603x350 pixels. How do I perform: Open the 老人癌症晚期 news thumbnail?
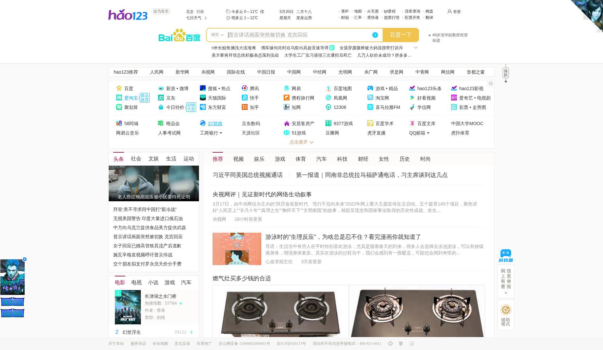tap(154, 183)
